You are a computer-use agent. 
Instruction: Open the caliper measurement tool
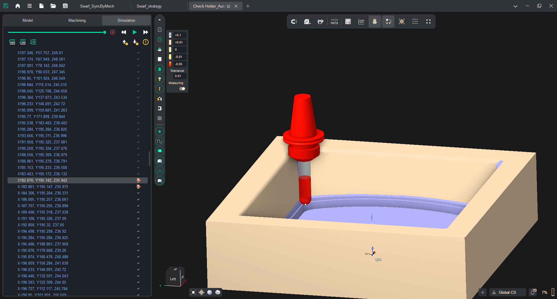pyautogui.click(x=321, y=21)
